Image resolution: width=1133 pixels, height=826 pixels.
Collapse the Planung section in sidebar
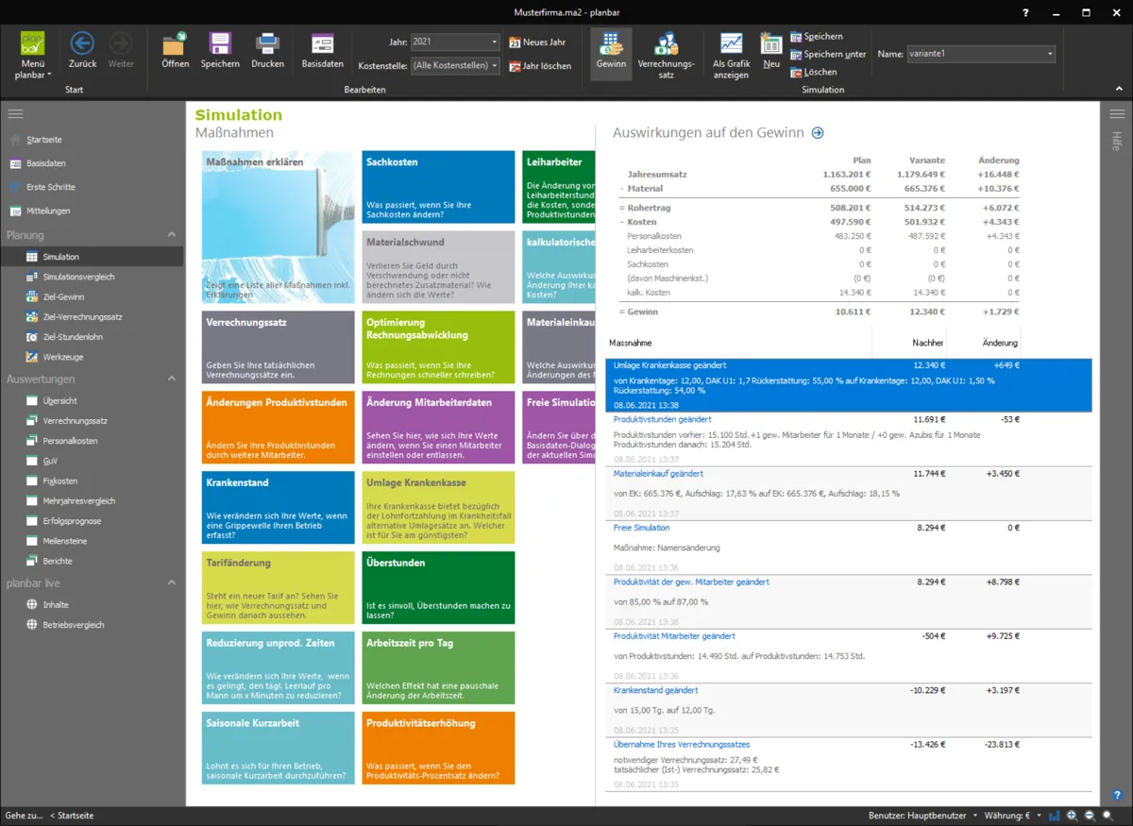(x=172, y=235)
